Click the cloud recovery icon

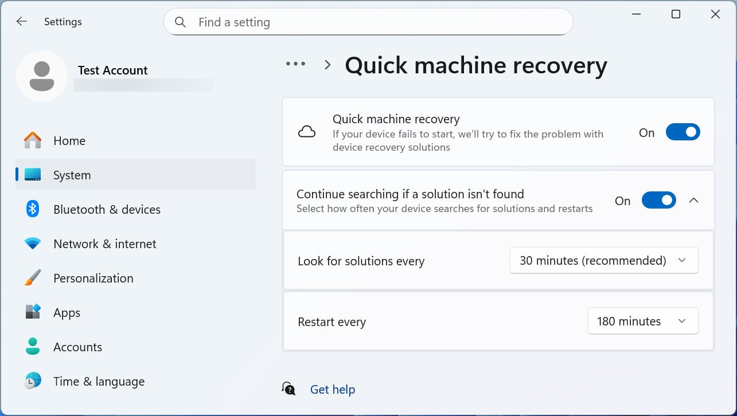[x=307, y=131]
